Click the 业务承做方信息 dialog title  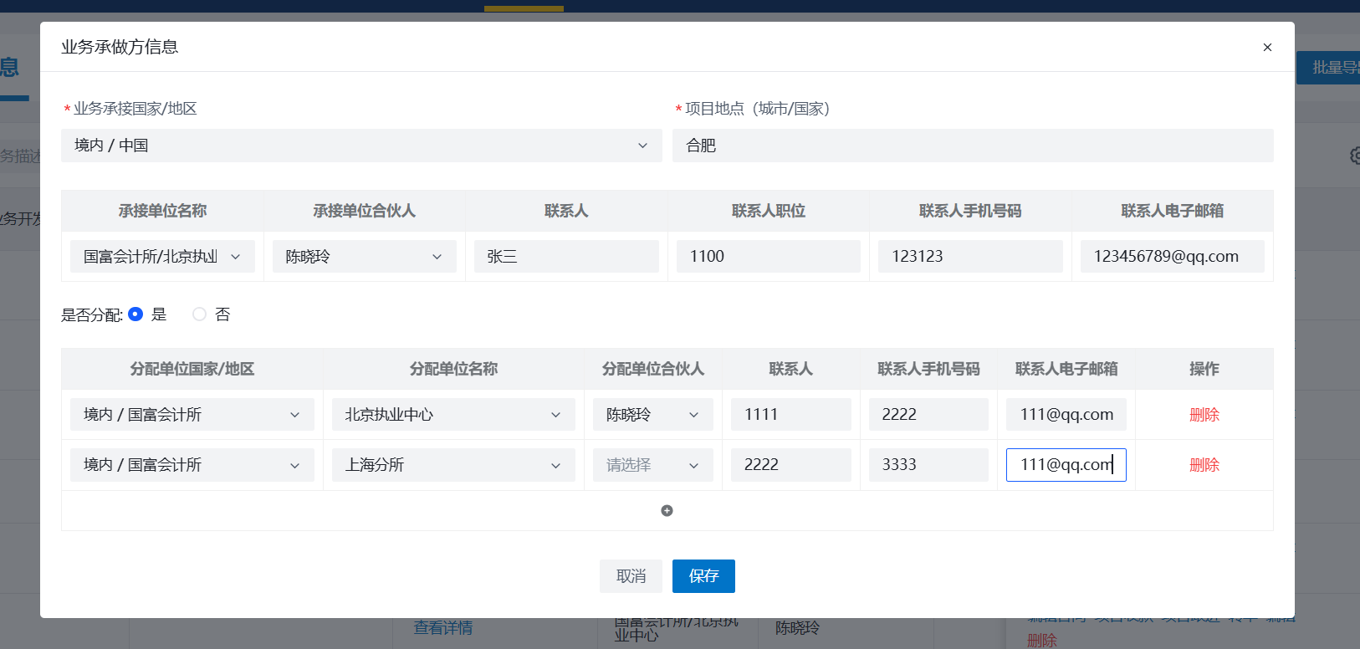point(120,47)
